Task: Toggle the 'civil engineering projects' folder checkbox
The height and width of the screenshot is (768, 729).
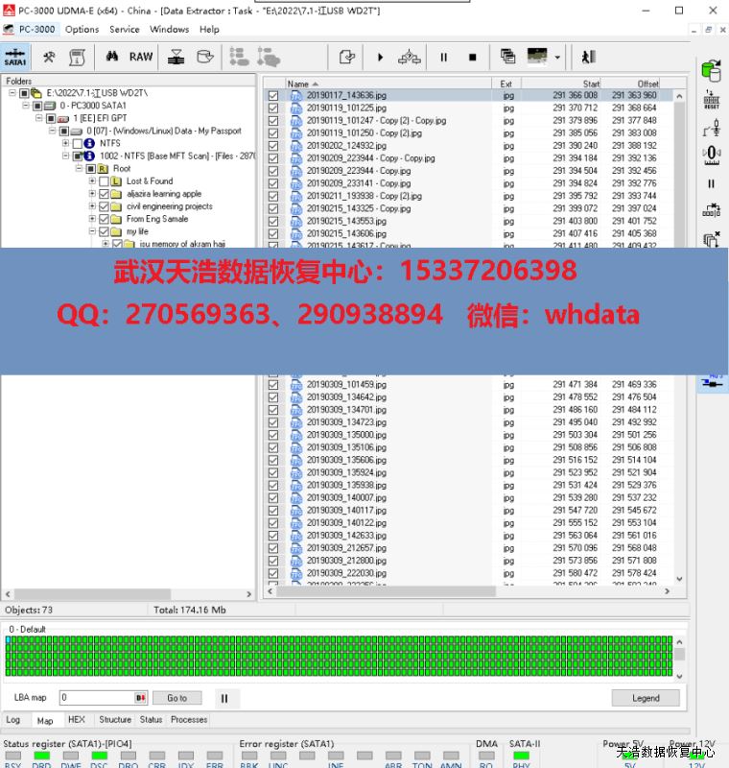Action: click(x=104, y=206)
